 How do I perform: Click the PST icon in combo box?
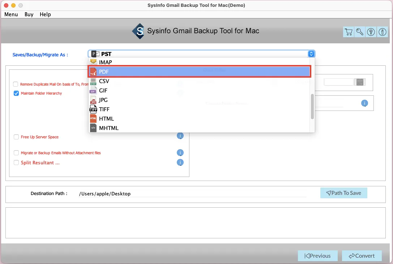[x=95, y=54]
